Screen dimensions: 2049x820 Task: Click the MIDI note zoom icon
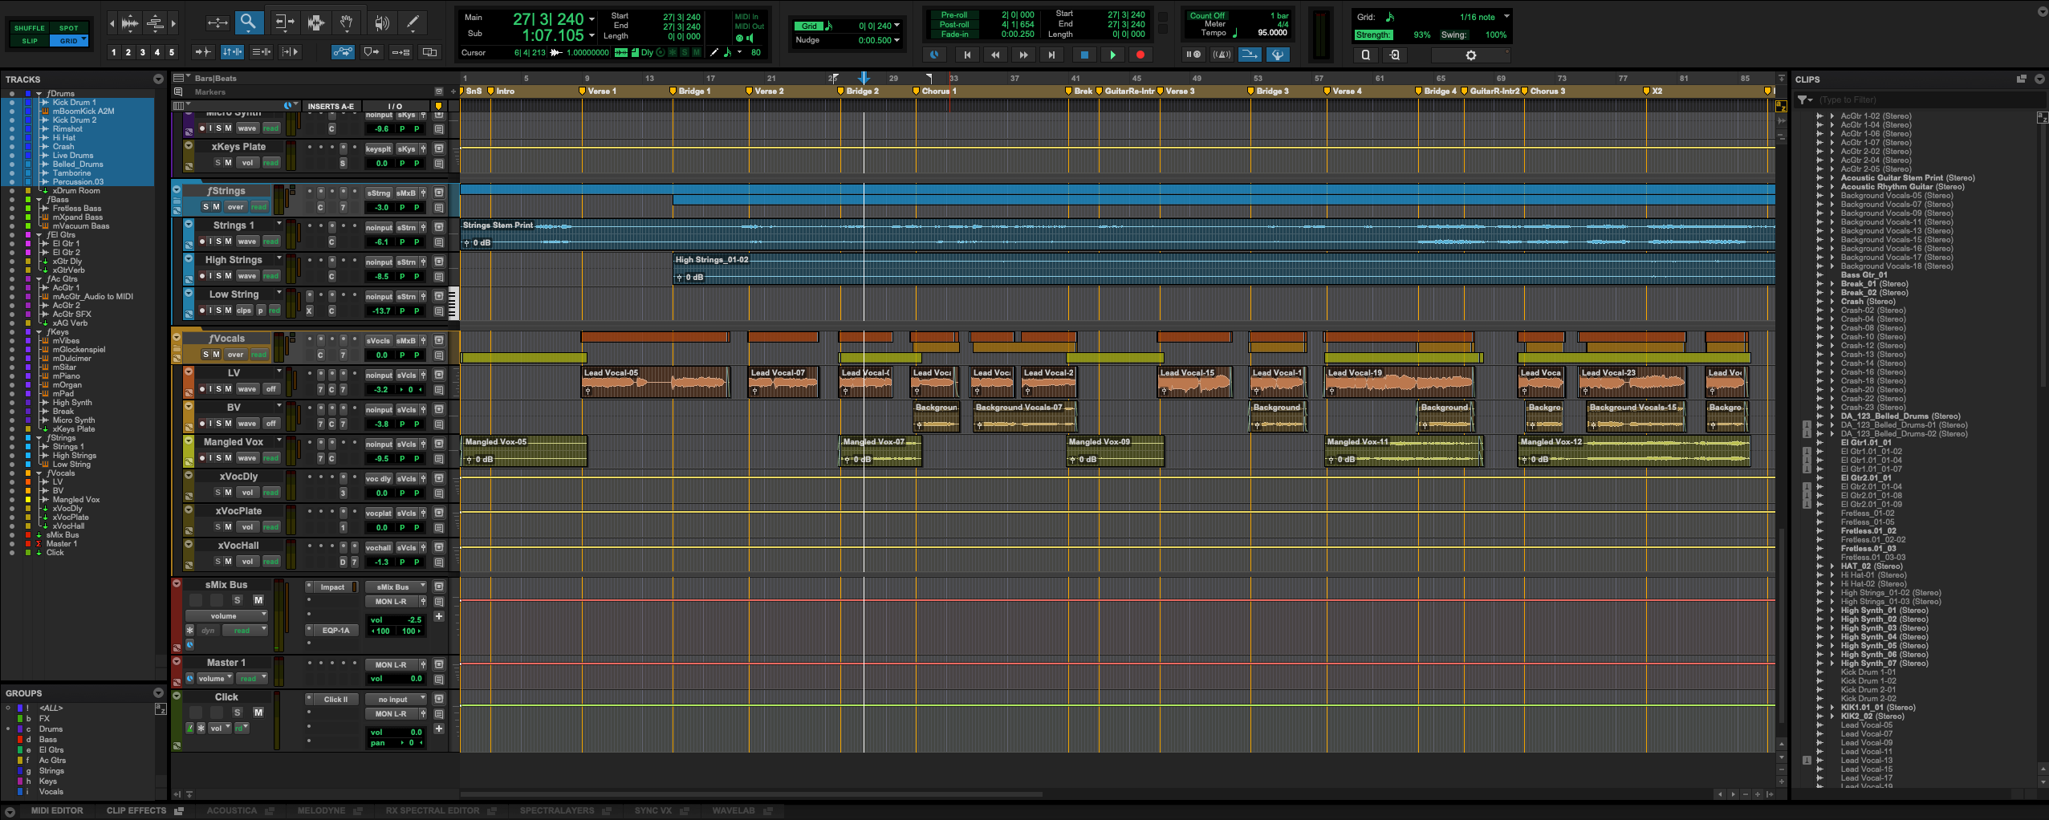(x=155, y=23)
